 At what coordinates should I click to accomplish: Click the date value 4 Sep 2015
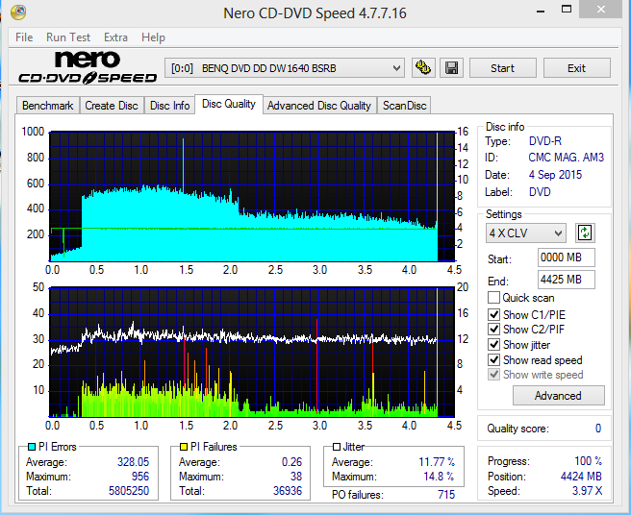coord(555,175)
